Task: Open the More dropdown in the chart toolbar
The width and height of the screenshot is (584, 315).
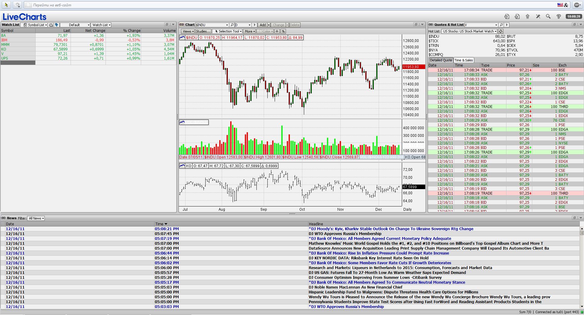Action: (x=250, y=31)
